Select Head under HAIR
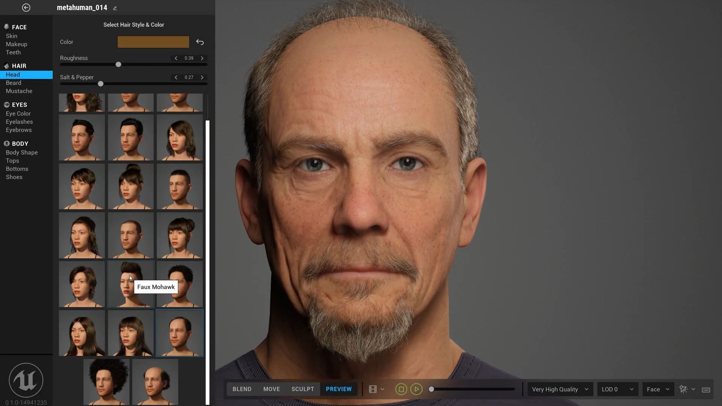 click(x=26, y=75)
